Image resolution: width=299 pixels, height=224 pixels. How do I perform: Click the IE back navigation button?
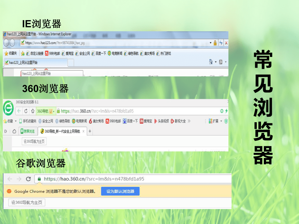[6, 43]
